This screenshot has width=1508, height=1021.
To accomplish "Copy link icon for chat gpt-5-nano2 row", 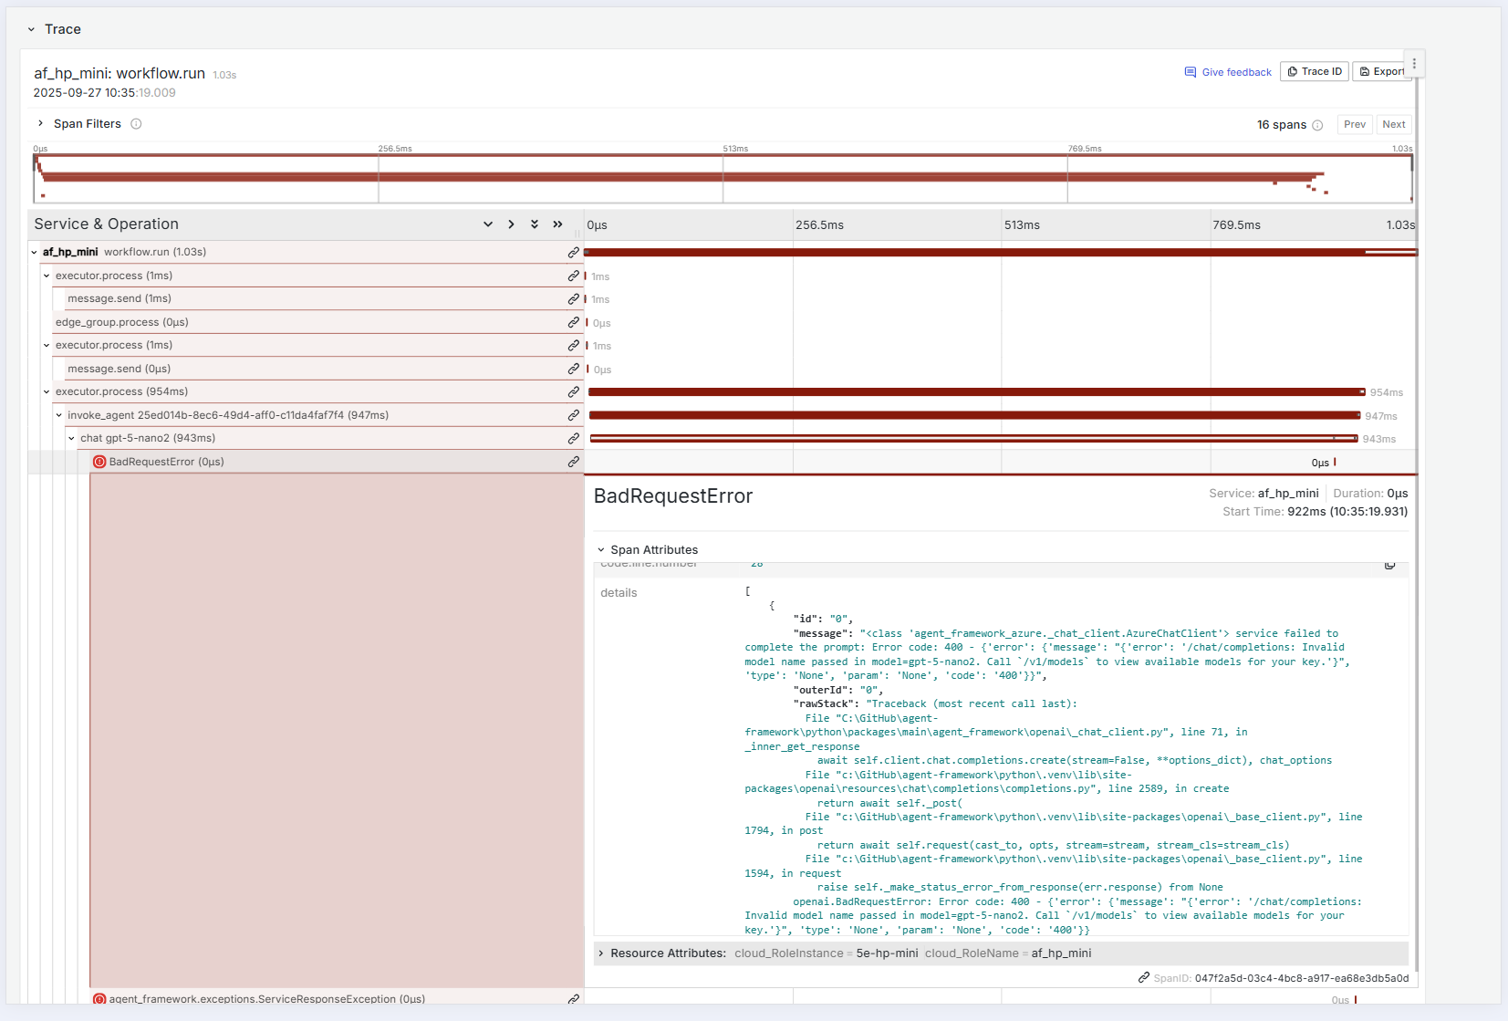I will [573, 438].
